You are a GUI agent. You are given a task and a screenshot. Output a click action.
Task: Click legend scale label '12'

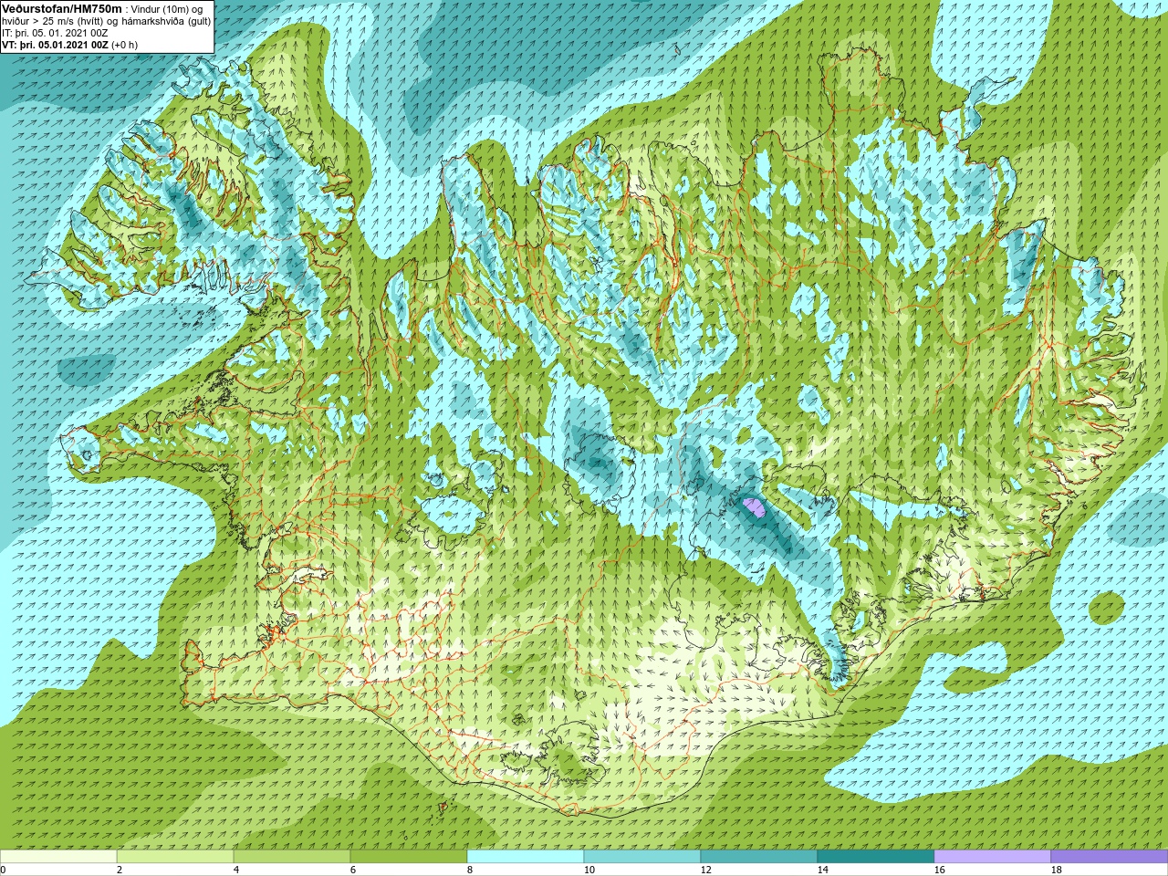coord(705,871)
